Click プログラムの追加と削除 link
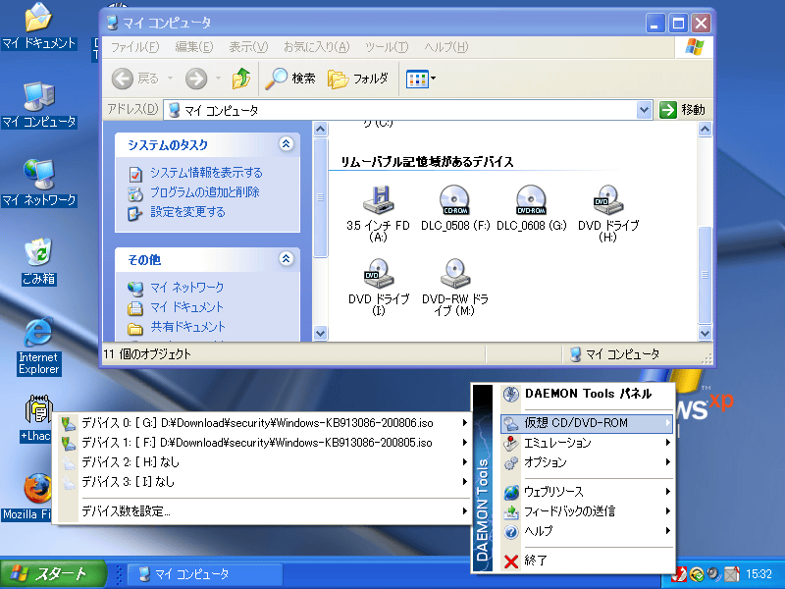The width and height of the screenshot is (785, 589). 205,192
